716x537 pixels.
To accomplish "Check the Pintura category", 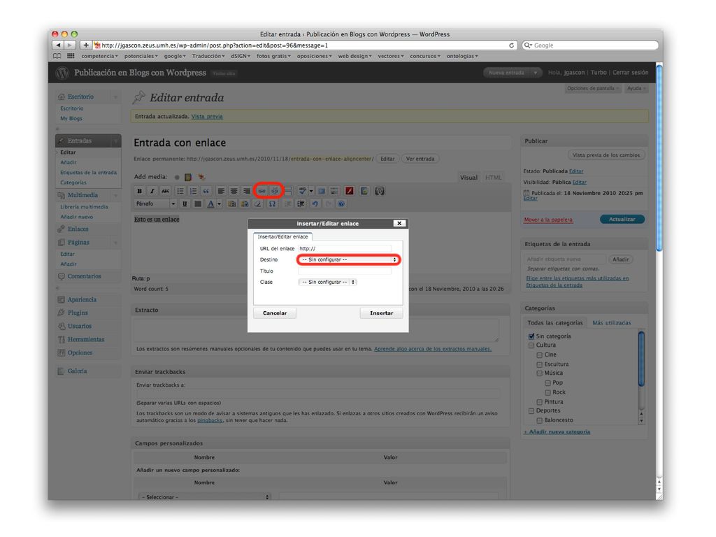I will coord(540,402).
